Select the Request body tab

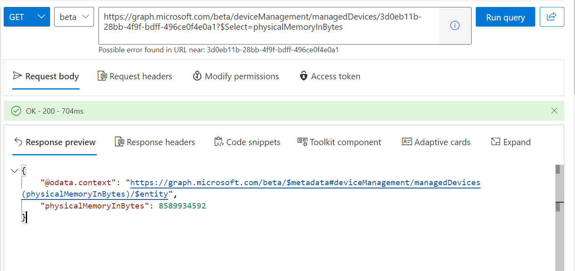pos(46,76)
